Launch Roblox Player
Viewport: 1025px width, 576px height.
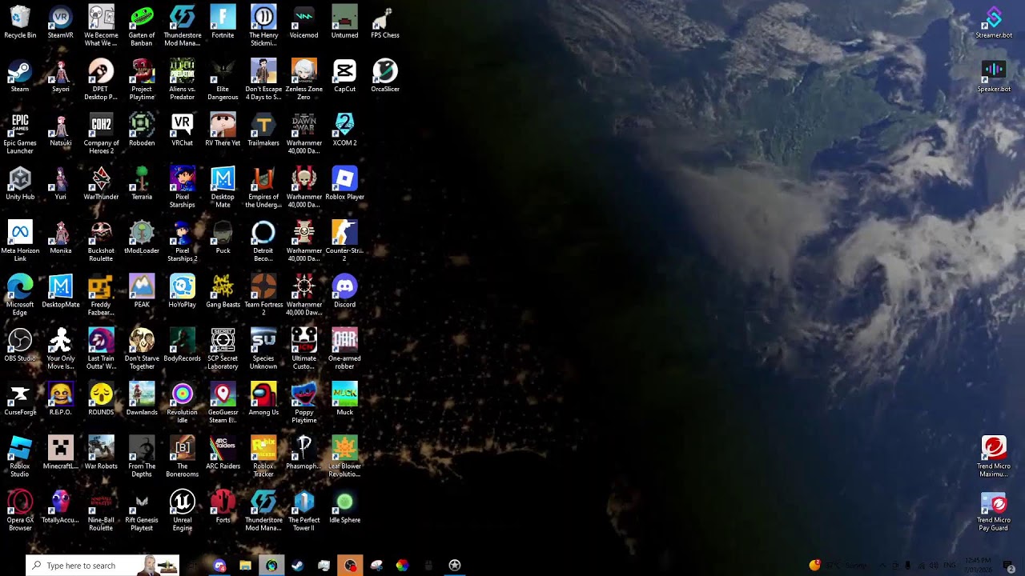[344, 183]
